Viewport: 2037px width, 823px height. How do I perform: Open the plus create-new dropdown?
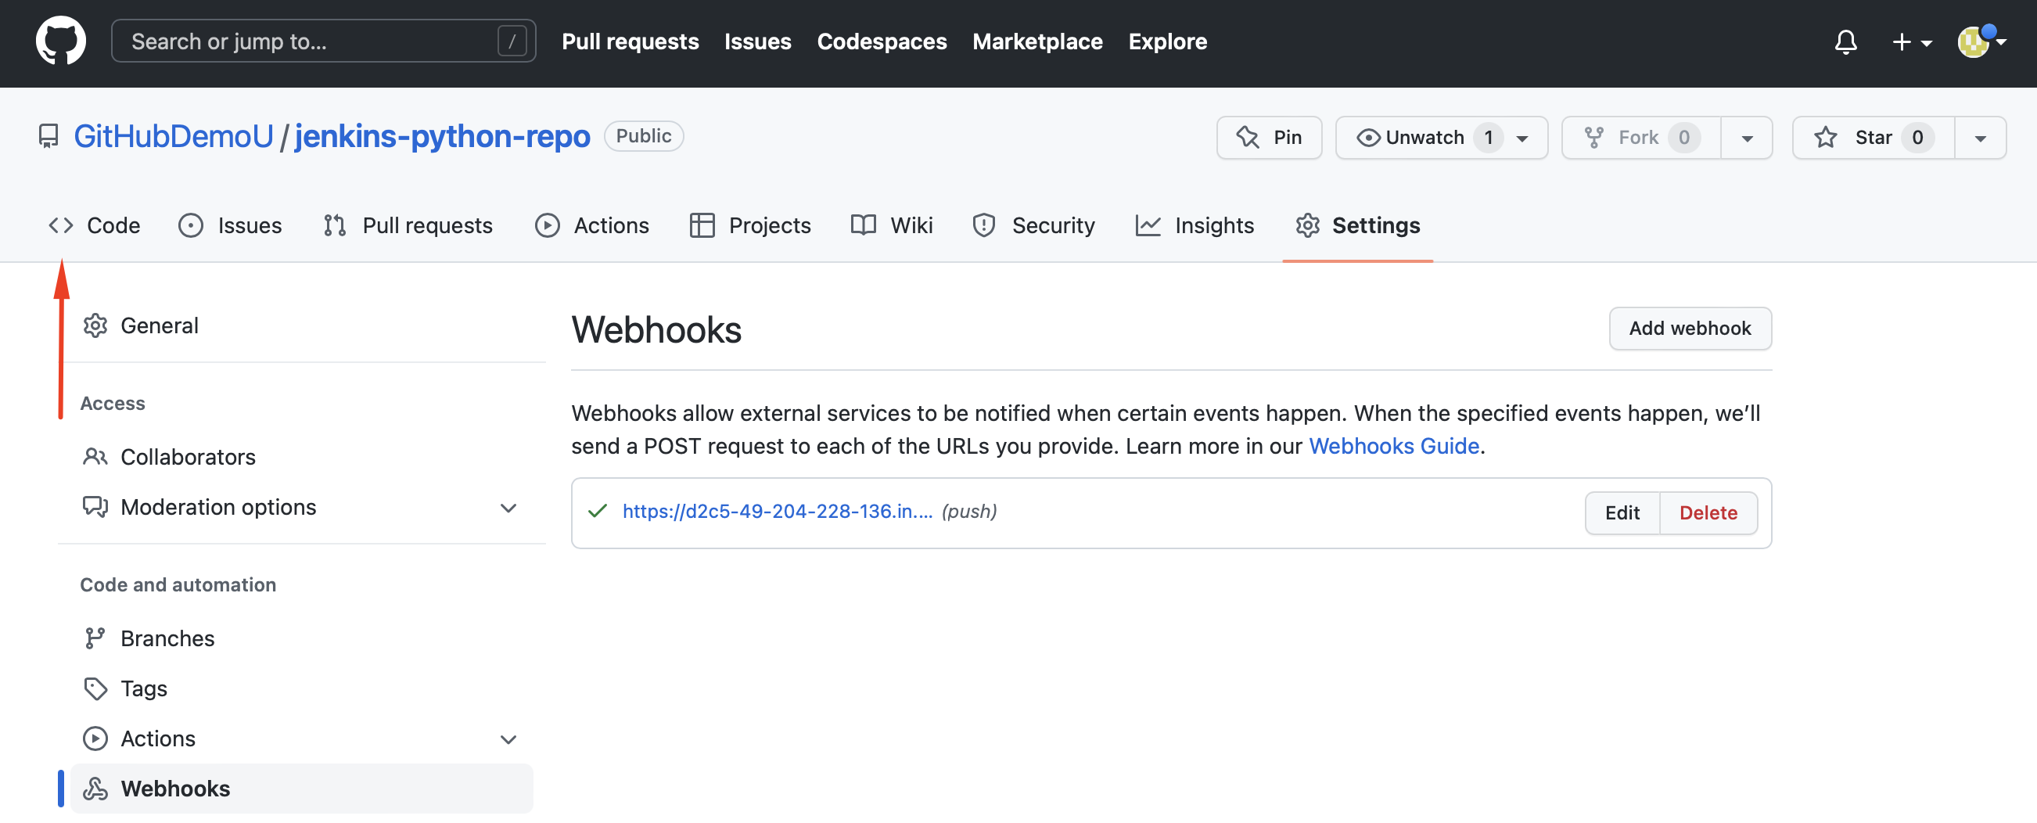(x=1911, y=42)
